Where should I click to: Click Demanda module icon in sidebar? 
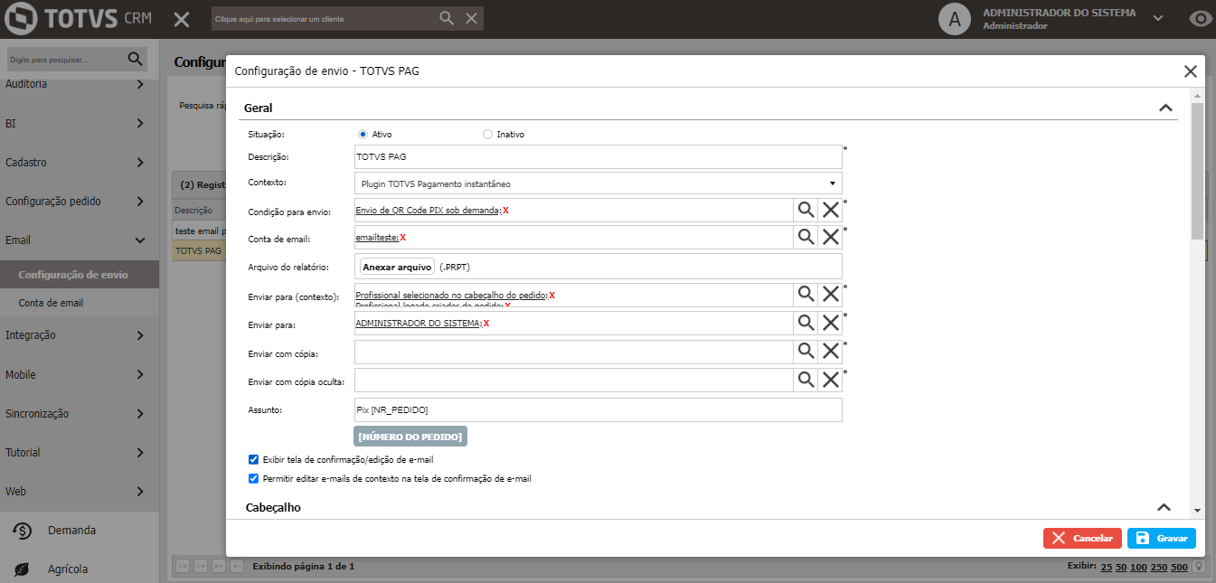pyautogui.click(x=23, y=531)
